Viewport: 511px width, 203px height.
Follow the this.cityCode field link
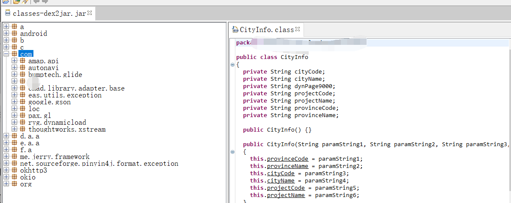pyautogui.click(x=281, y=174)
